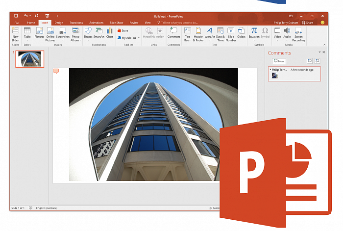Insert a SmartArt graphic
The height and width of the screenshot is (231, 343).
click(x=99, y=33)
